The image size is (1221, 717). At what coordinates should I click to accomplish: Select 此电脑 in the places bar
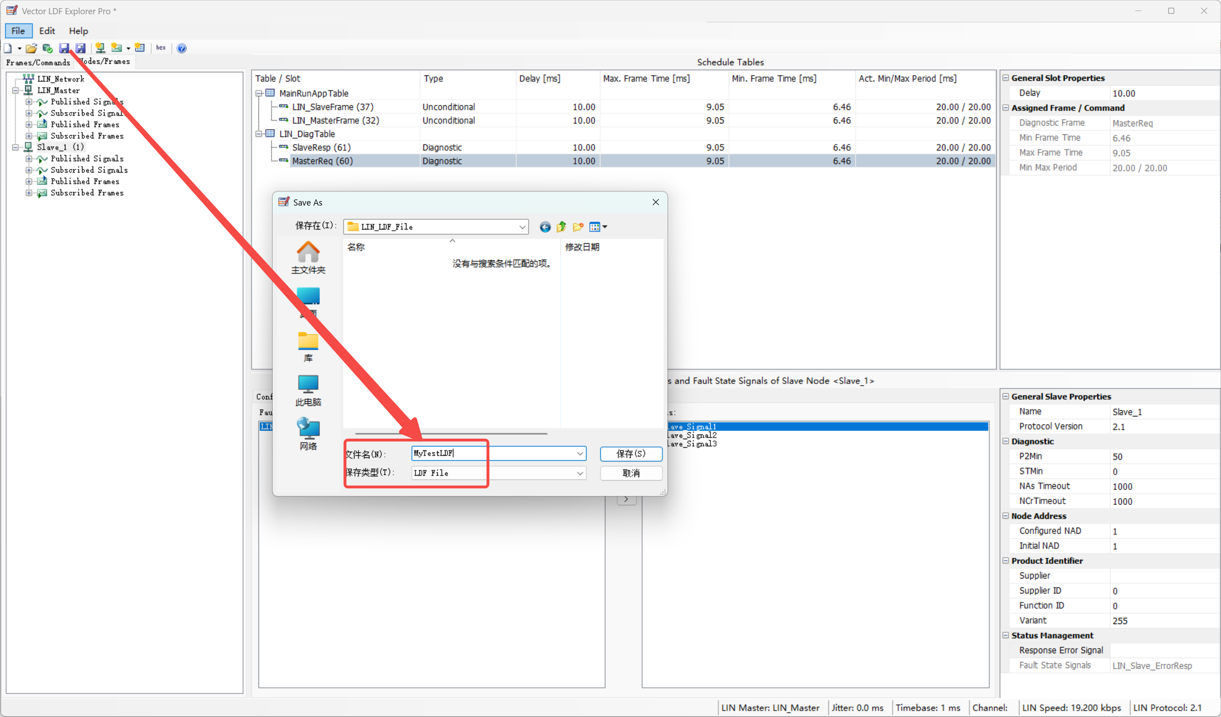pyautogui.click(x=308, y=390)
